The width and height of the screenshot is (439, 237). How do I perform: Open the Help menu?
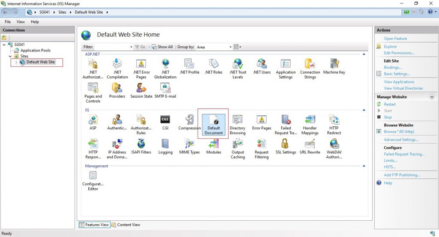coord(35,22)
